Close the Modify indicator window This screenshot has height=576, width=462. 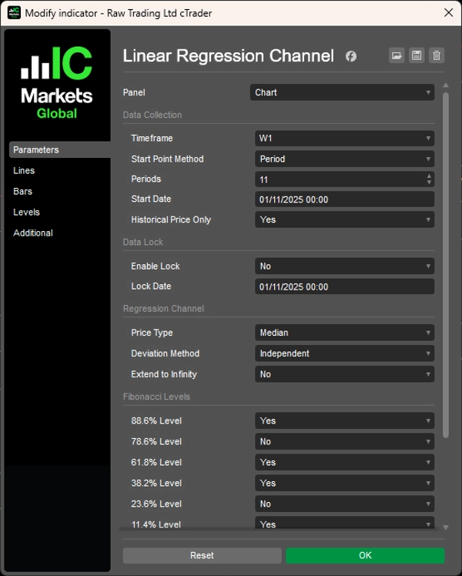point(448,13)
